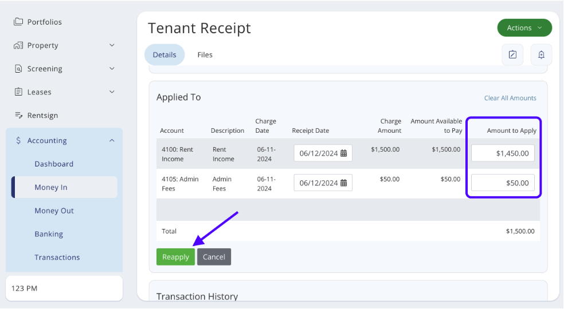Click the Accounting dollar sign icon
Image resolution: width=564 pixels, height=309 pixels.
[19, 141]
